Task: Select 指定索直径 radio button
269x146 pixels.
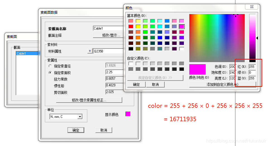Action: pyautogui.click(x=50, y=66)
